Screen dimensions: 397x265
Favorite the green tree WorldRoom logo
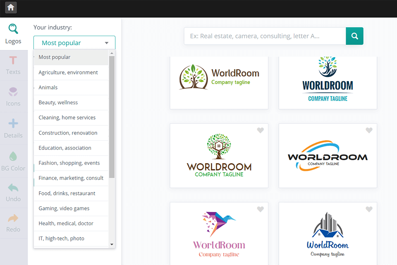pyautogui.click(x=260, y=130)
